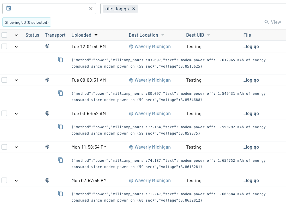Open _log.qo file for Mon 07:57:55 PM
286x207 pixels.
coord(251,181)
